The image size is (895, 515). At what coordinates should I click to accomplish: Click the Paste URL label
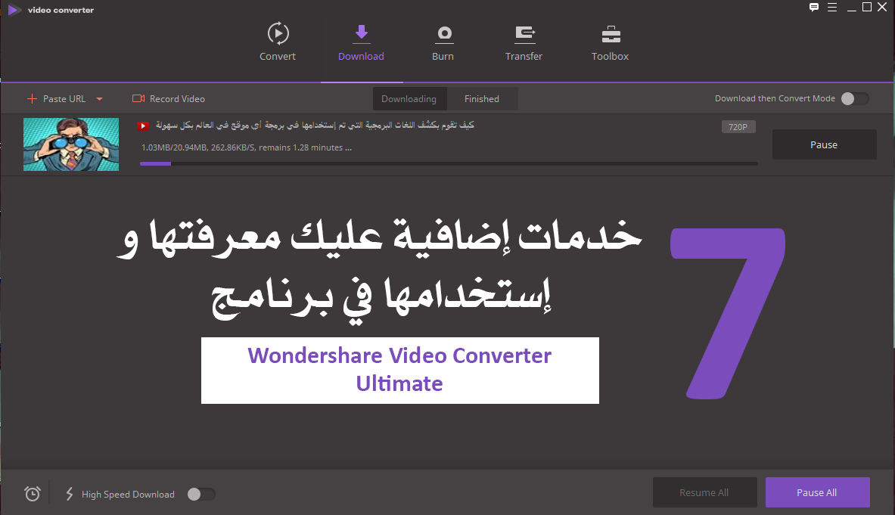[x=64, y=98]
